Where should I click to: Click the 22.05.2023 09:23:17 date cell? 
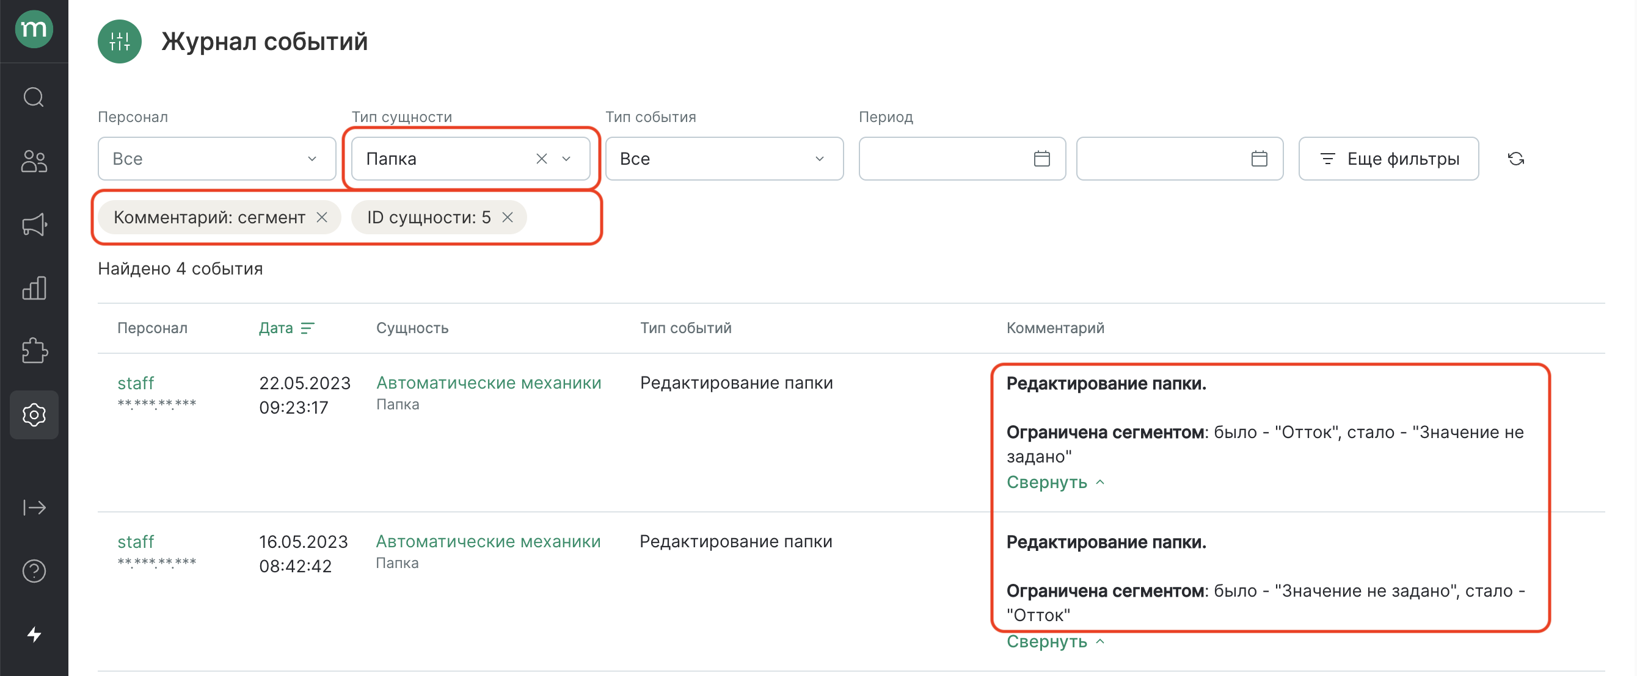click(304, 395)
